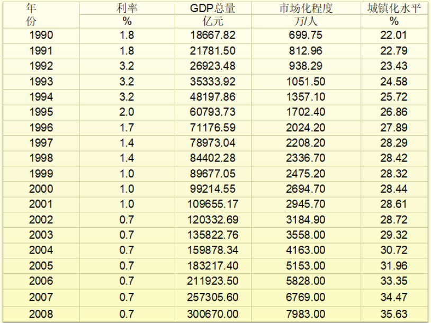Click the 利率 column header
Screen dimensions: 431x323
pos(127,8)
